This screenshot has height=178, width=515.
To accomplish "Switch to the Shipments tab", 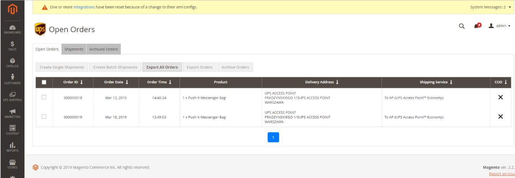I will 74,49.
